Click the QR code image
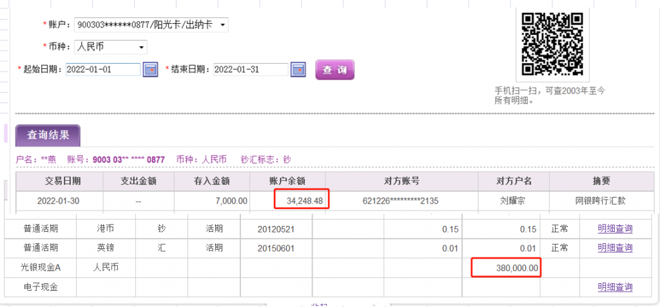The width and height of the screenshot is (660, 307). pos(552,44)
